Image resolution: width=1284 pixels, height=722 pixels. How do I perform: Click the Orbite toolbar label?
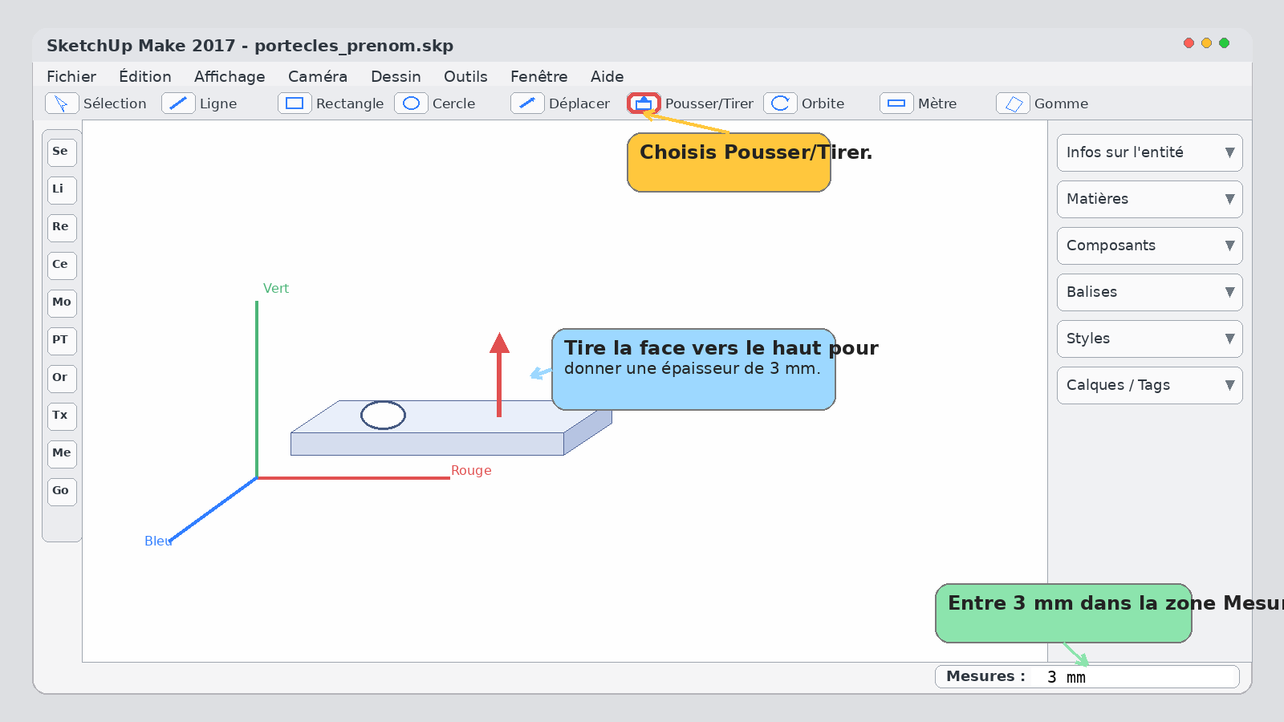point(823,103)
